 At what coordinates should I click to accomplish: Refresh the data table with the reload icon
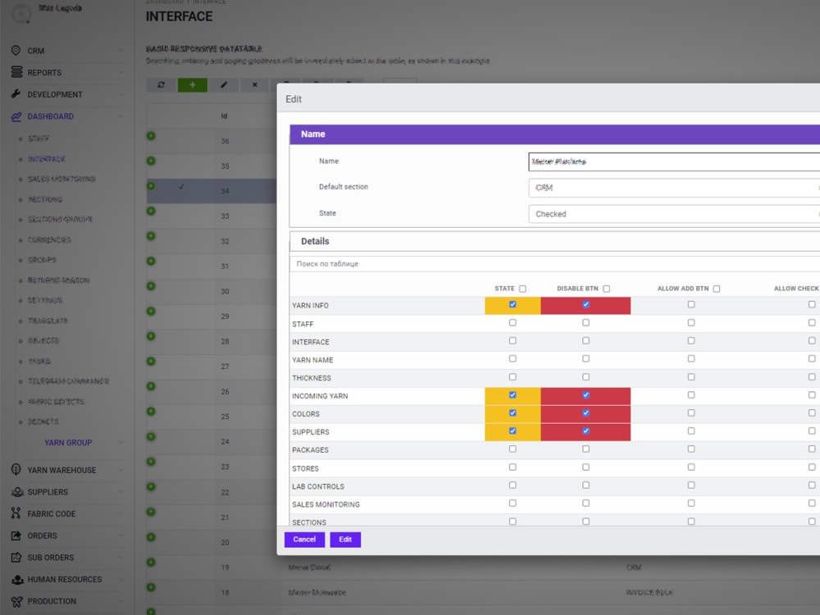pyautogui.click(x=161, y=84)
